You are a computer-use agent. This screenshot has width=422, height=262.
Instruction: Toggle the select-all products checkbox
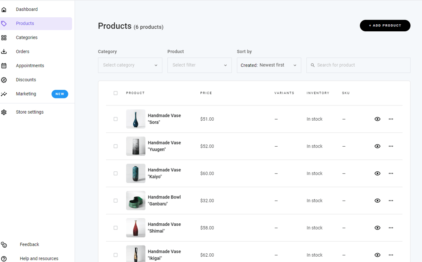[115, 93]
